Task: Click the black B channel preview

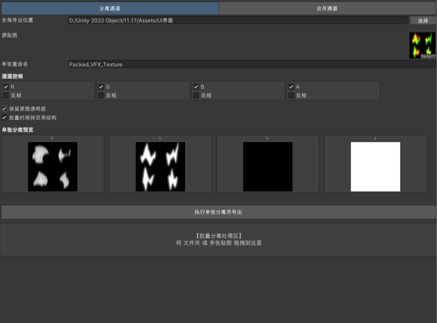Action: 268,167
